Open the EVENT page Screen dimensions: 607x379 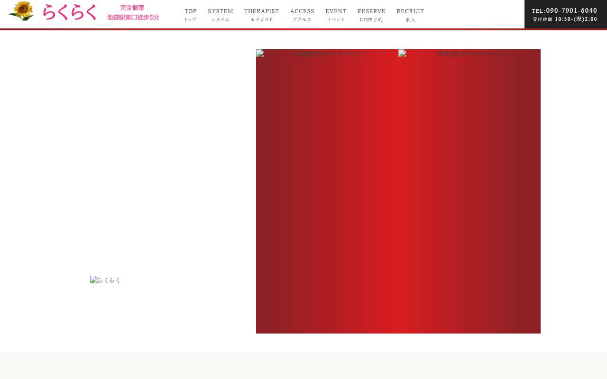[x=336, y=14]
